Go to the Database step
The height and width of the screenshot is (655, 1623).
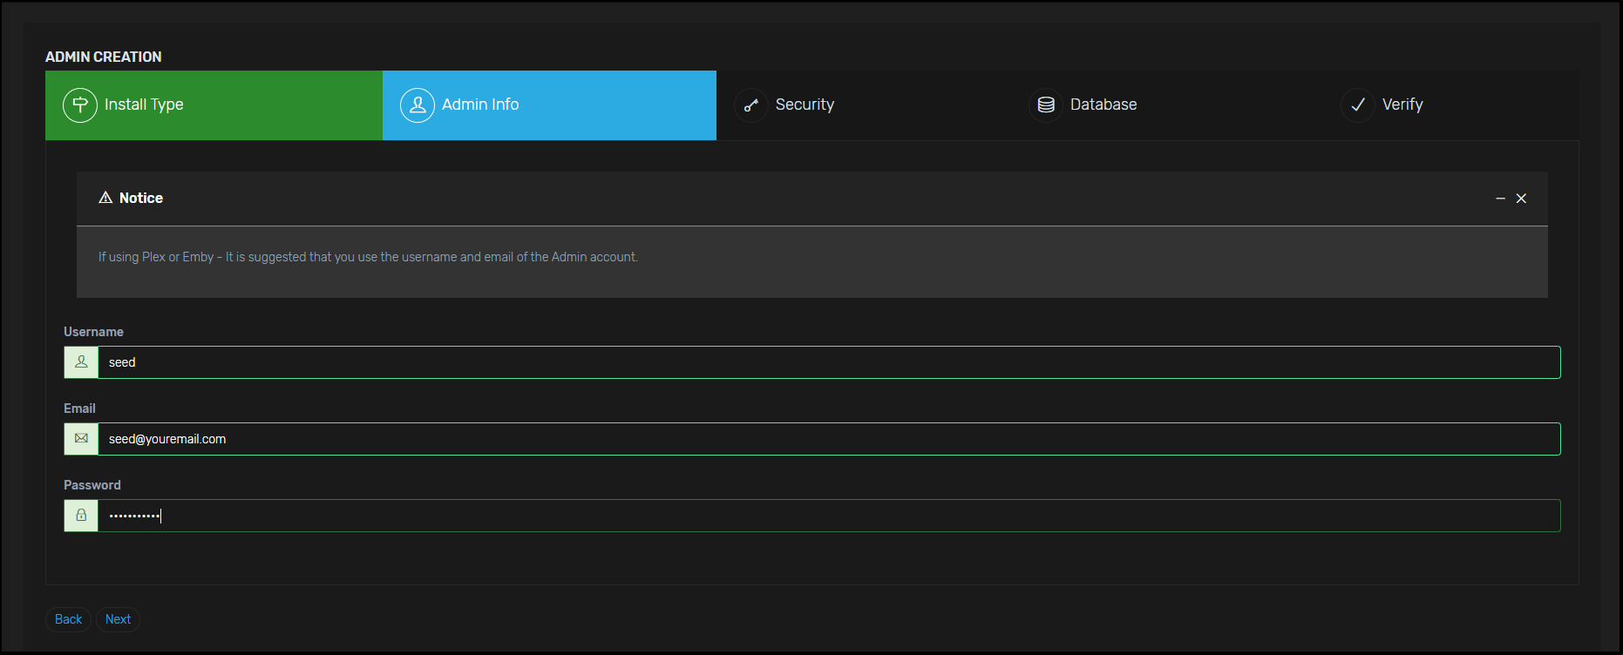pyautogui.click(x=1103, y=105)
